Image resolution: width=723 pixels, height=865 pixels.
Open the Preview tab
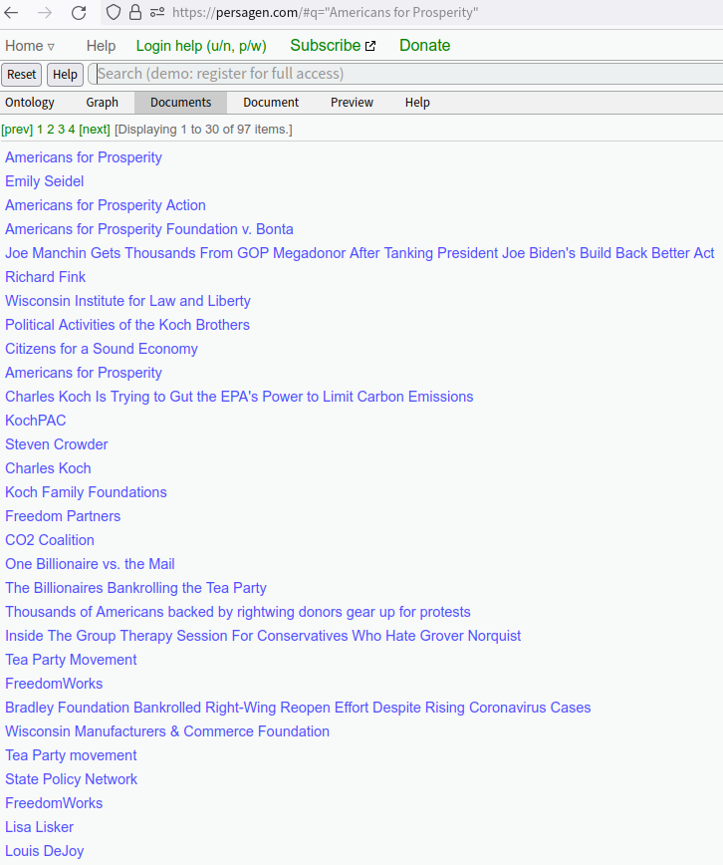click(352, 103)
